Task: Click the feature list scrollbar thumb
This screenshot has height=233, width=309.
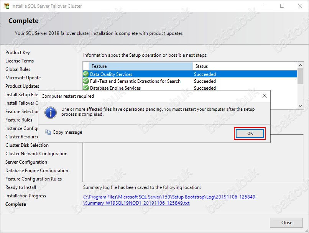Action: [x=300, y=76]
